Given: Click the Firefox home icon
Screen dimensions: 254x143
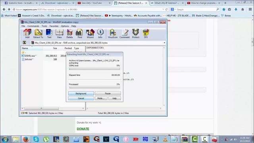Looking at the screenshot, I should click(x=242, y=10).
